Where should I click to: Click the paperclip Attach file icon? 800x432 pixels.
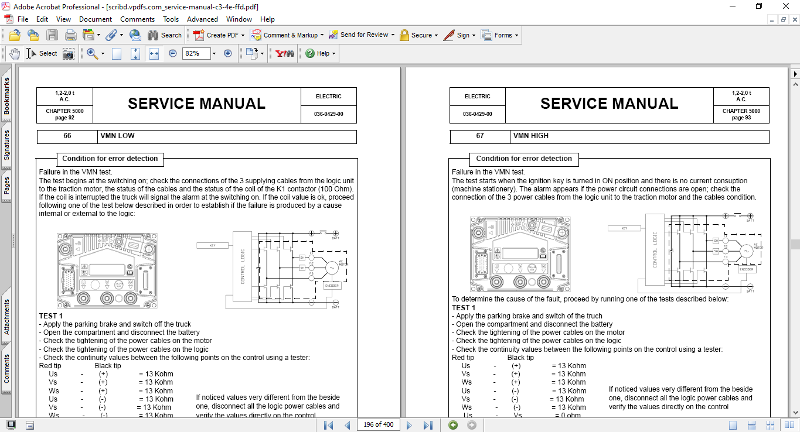point(111,35)
